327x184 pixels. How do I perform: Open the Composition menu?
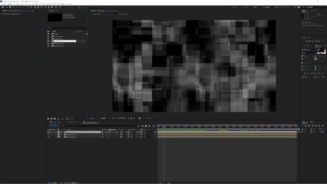coord(18,4)
